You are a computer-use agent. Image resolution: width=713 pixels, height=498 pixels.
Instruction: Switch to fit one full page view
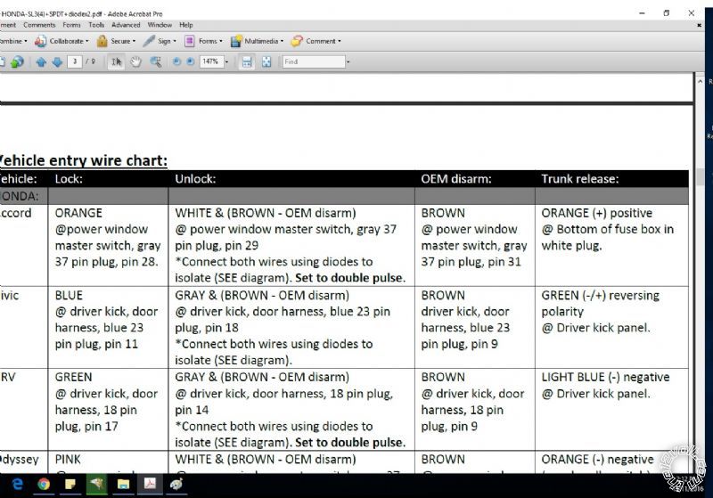click(266, 61)
